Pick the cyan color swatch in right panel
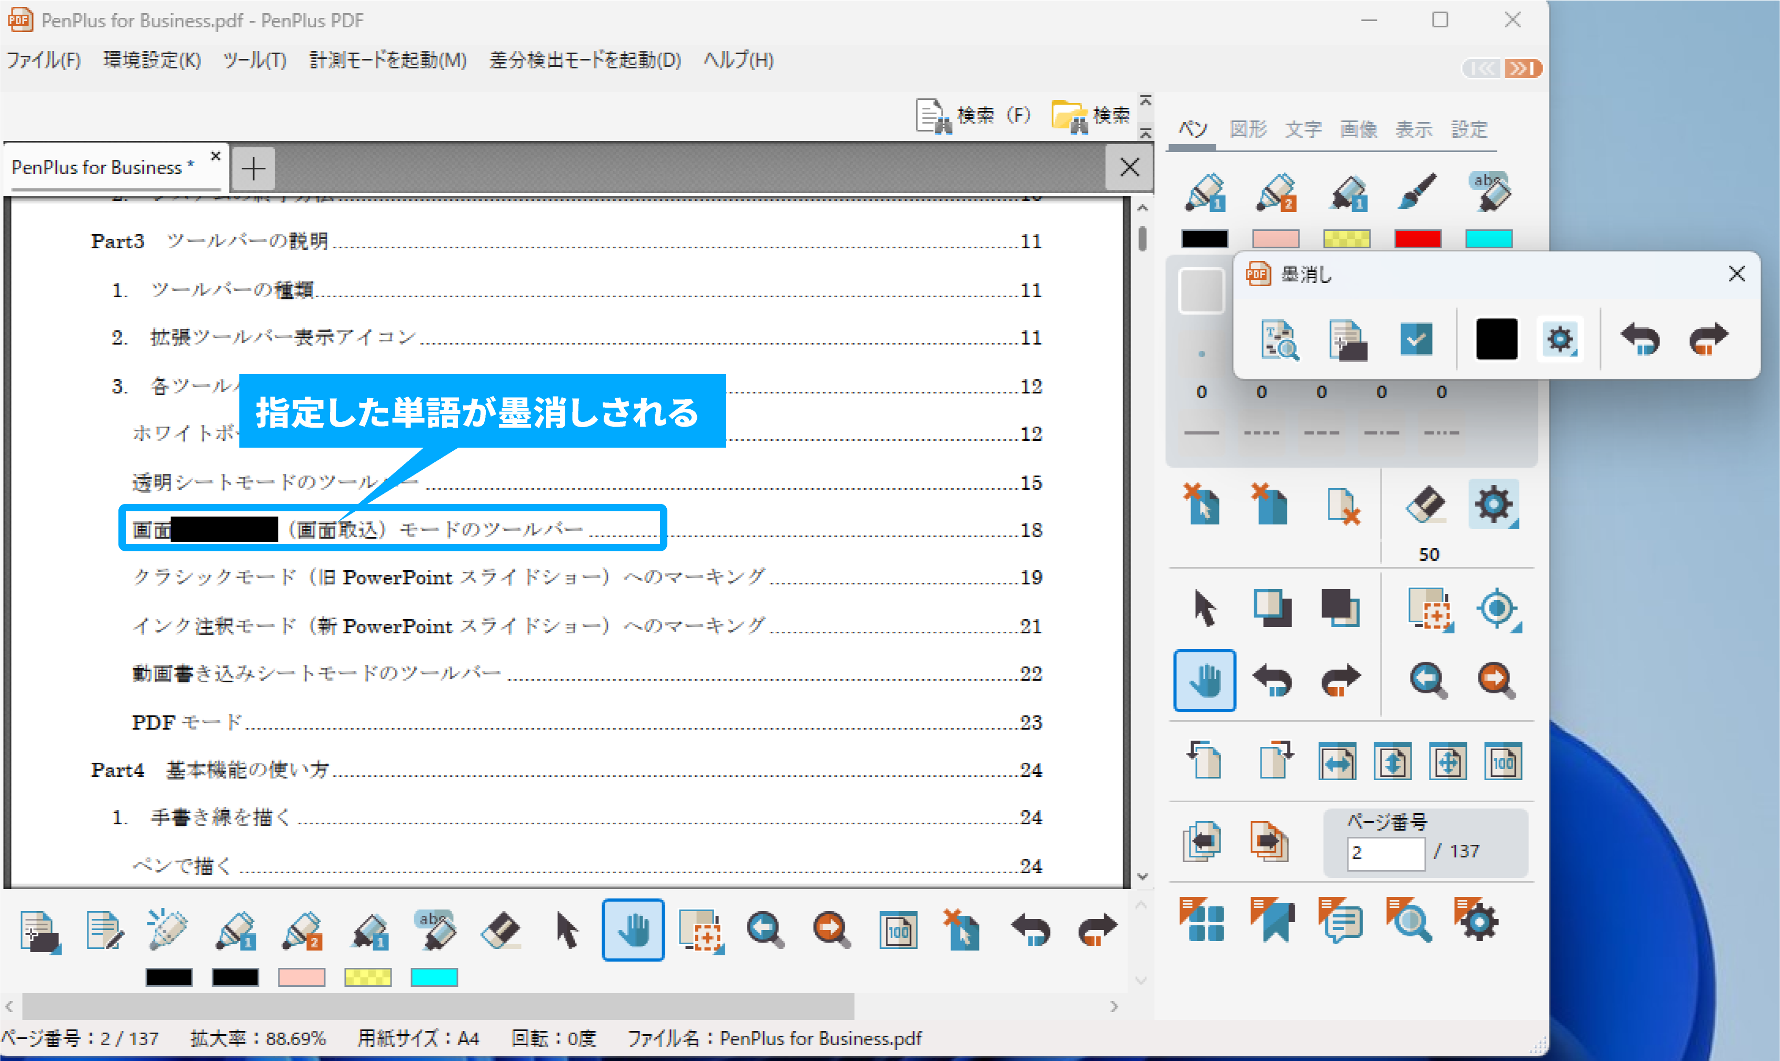The width and height of the screenshot is (1780, 1061). [x=1489, y=239]
